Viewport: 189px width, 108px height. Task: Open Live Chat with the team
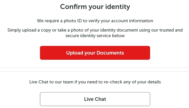click(95, 99)
